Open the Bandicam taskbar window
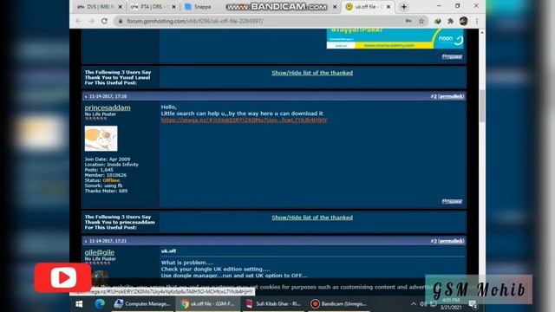This screenshot has height=312, width=555. click(338, 304)
